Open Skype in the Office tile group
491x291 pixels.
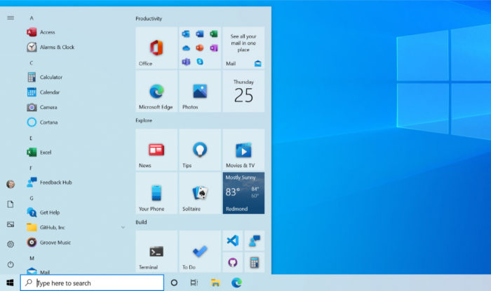click(200, 62)
